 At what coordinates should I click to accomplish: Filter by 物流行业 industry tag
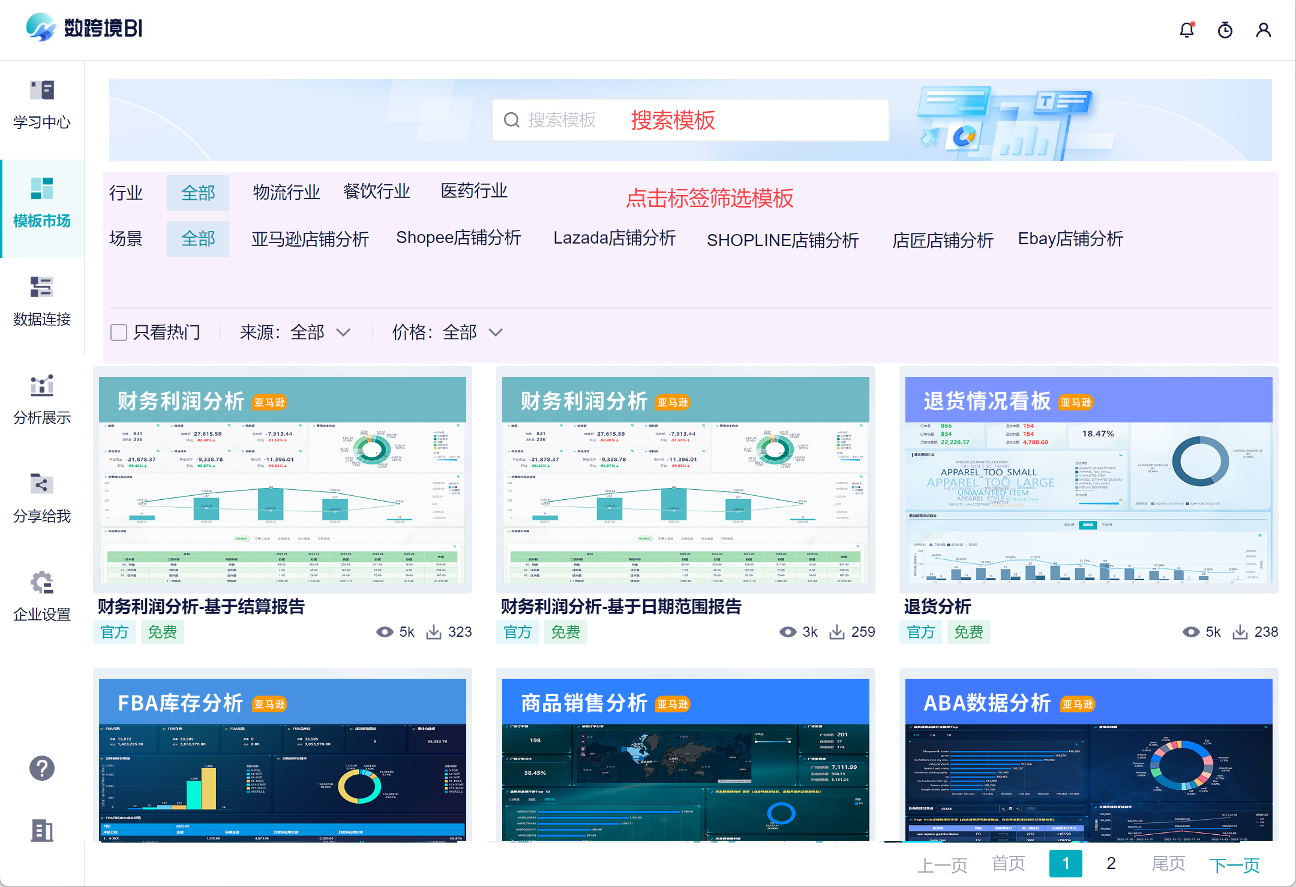[286, 192]
